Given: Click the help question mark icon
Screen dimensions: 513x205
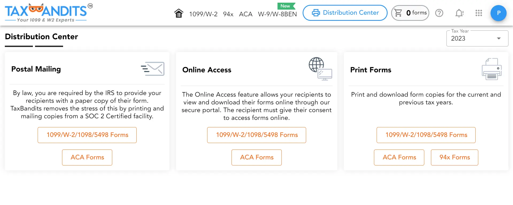Looking at the screenshot, I should tap(439, 13).
